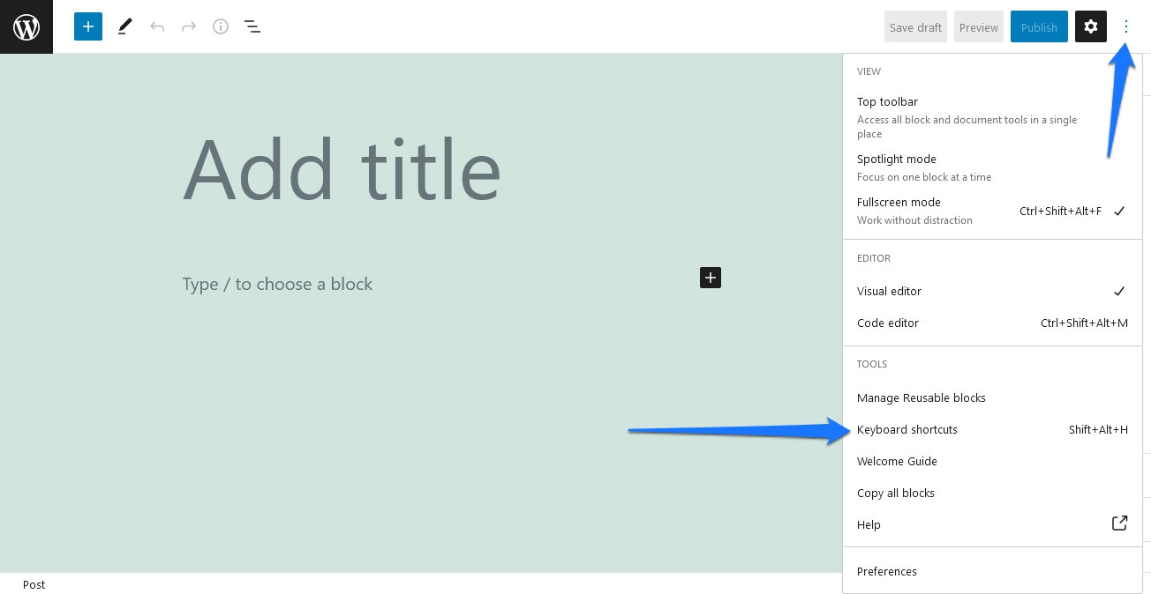Collapse the Options three-dot menu

tap(1126, 26)
